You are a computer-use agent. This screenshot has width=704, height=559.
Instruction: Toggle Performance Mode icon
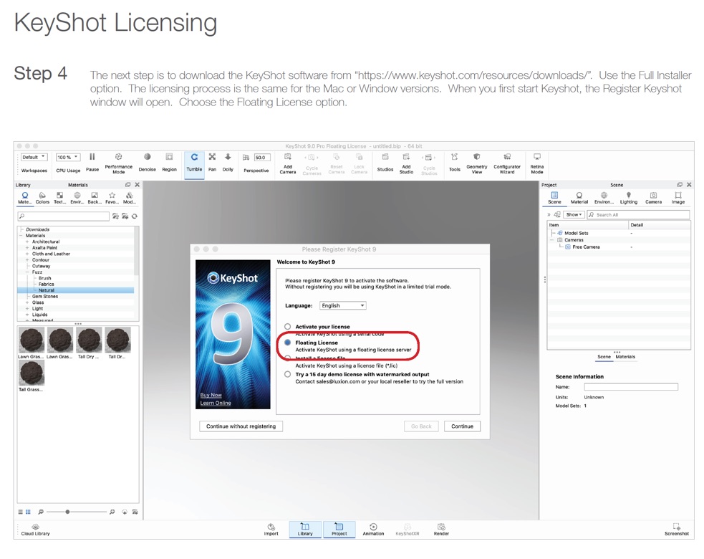coord(119,157)
